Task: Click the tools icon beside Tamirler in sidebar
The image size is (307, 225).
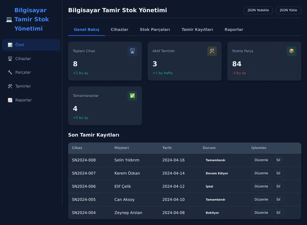Action: (10, 86)
